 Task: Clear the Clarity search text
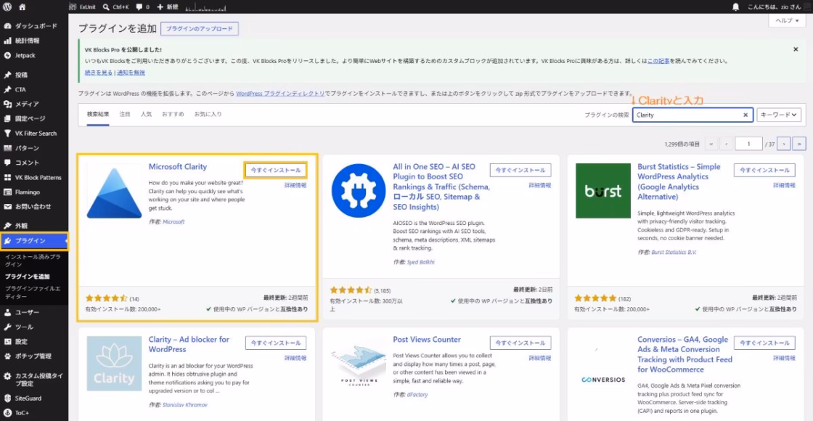tap(745, 115)
